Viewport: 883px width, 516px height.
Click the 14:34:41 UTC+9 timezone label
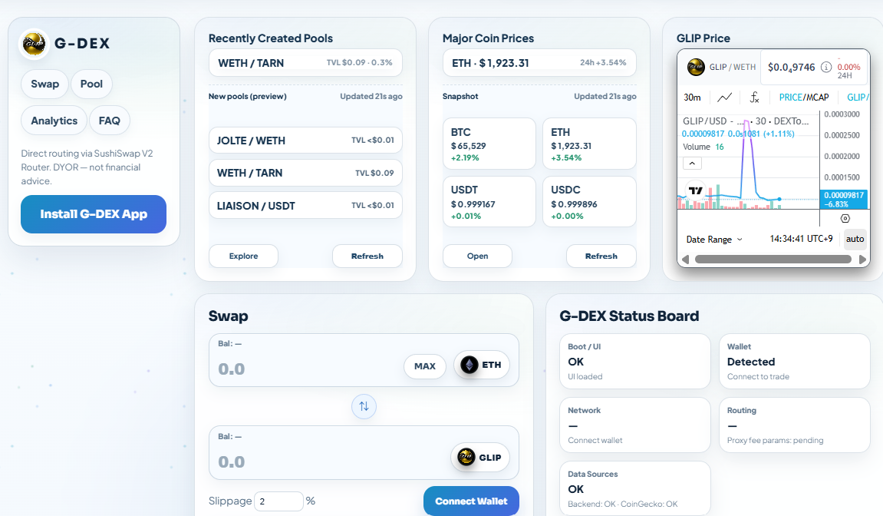(x=801, y=239)
